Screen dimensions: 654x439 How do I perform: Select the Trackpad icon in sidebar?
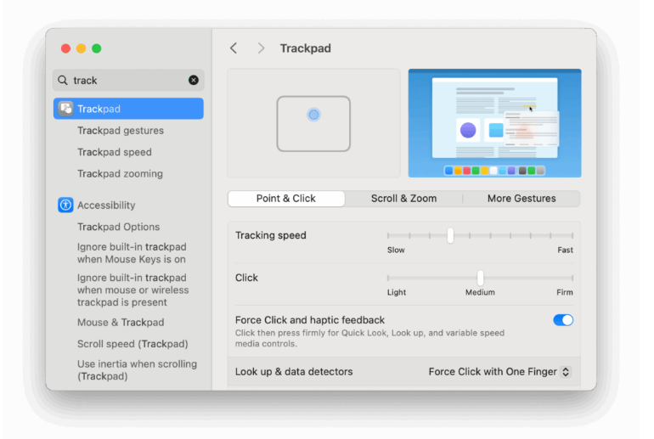[65, 109]
